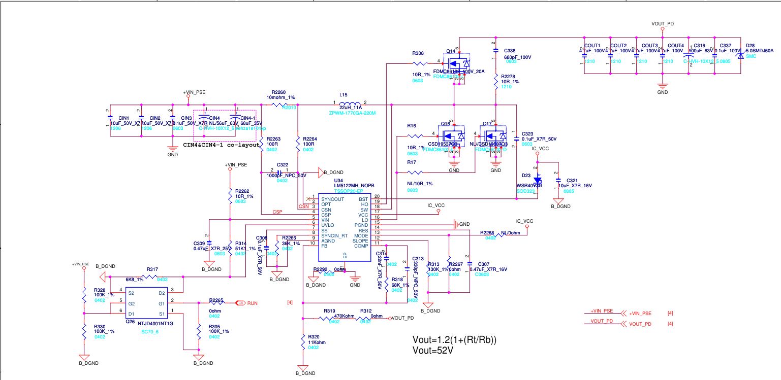
Task: Click the 'BST' pin label on U34
Action: 364,199
